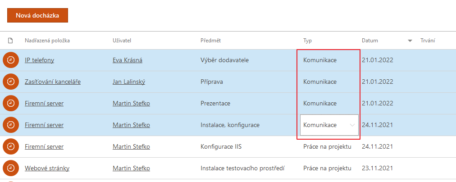
Task: Select the Práce na projektu cell for Konfigurace IIS
Action: (327, 146)
